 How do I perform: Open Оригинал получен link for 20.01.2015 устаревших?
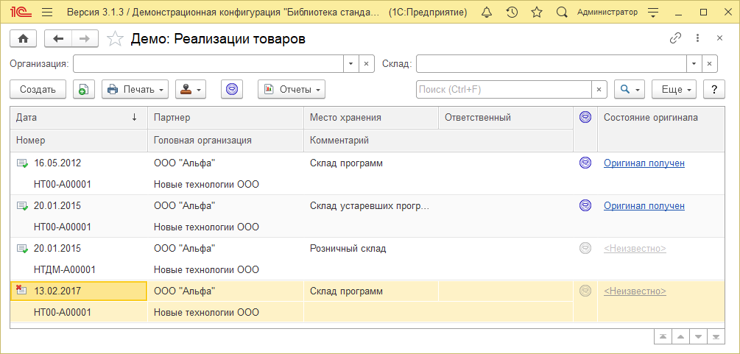pos(644,206)
